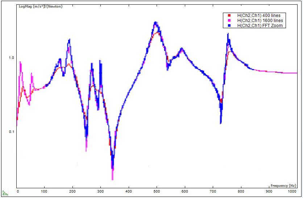
Task: Click the 0 tick on frequency axis
Action: click(x=17, y=191)
